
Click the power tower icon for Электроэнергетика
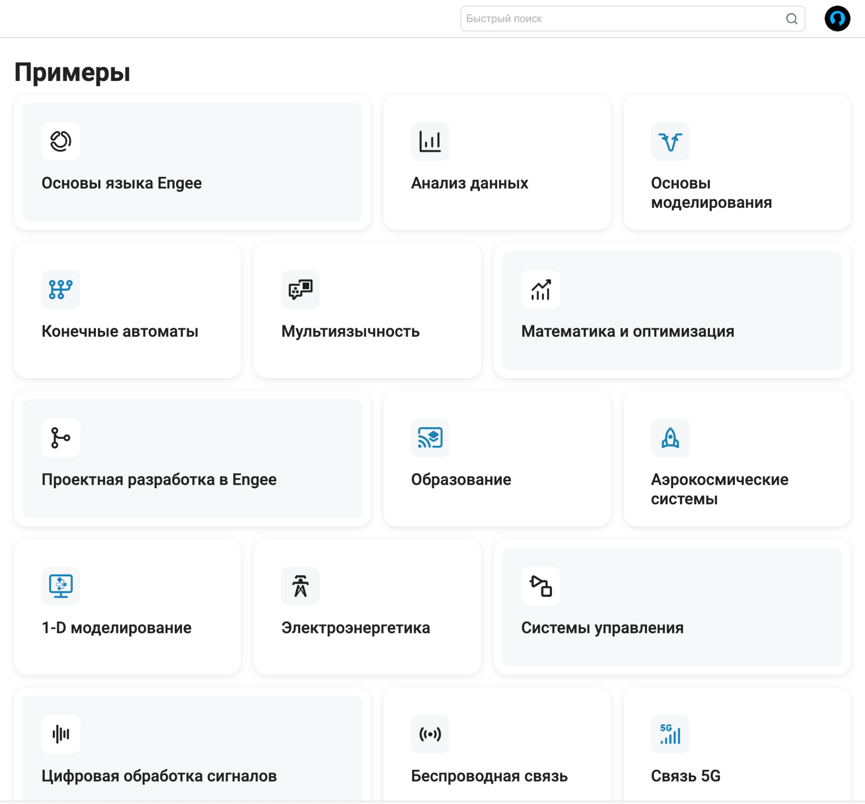pos(300,586)
